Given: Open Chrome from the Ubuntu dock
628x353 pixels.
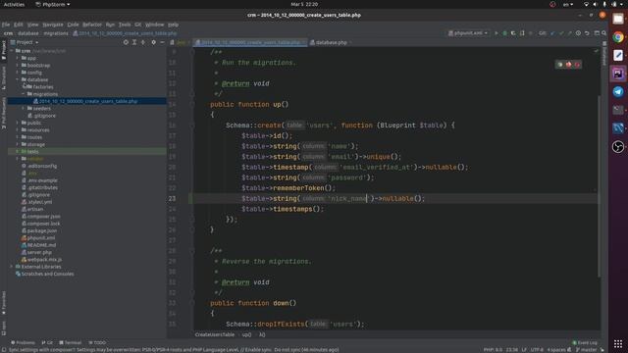Looking at the screenshot, I should tap(618, 37).
